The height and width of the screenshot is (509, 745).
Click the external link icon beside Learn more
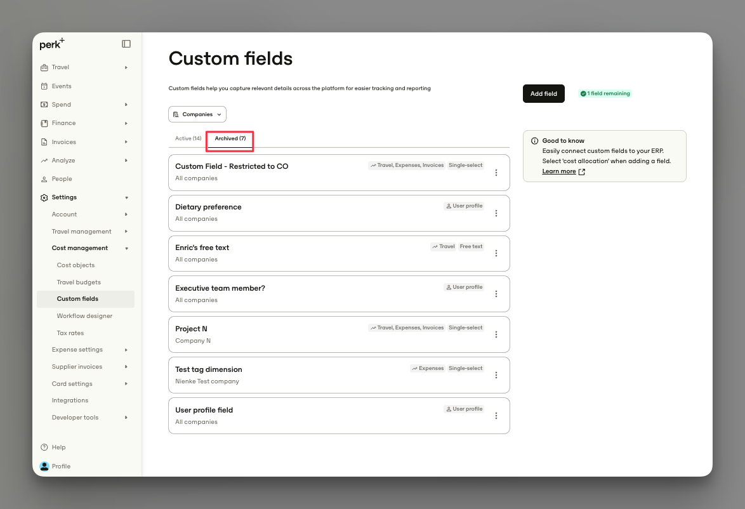tap(581, 172)
